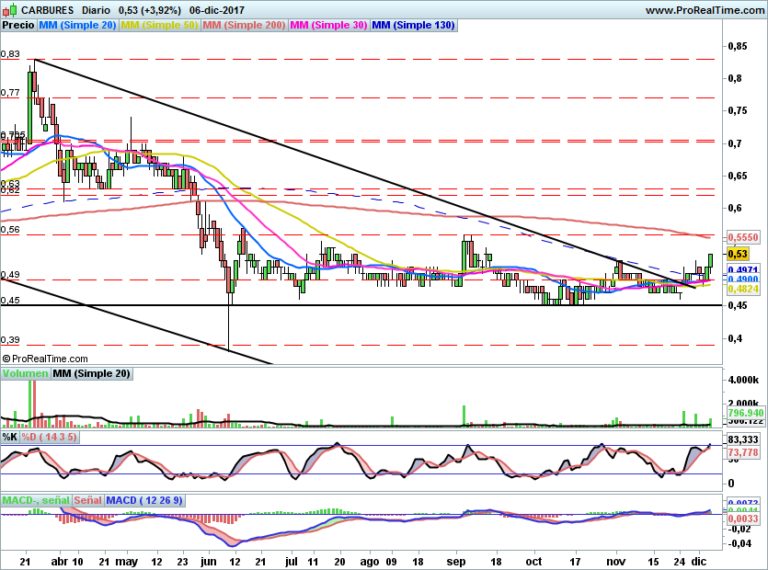Click the MM (Simple 50) yellow label
Screen dimensions: 768x570
(x=159, y=26)
